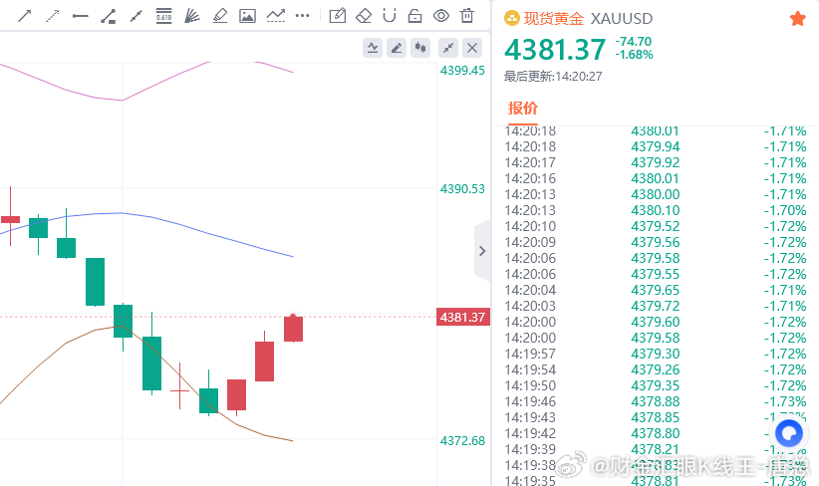Select the dashed arrow line tool

coord(52,16)
